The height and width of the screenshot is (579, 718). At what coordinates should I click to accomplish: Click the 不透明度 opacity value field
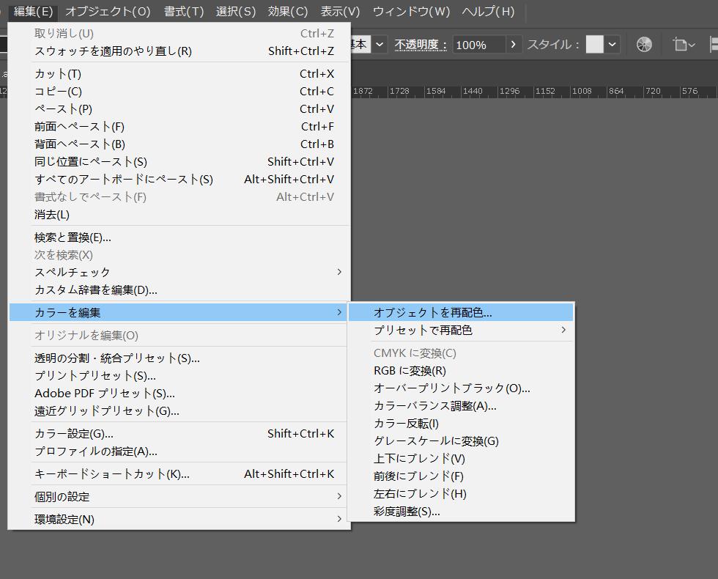(479, 45)
